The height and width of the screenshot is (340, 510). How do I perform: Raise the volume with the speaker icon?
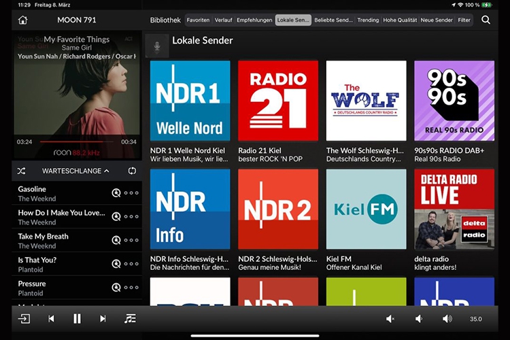(447, 319)
